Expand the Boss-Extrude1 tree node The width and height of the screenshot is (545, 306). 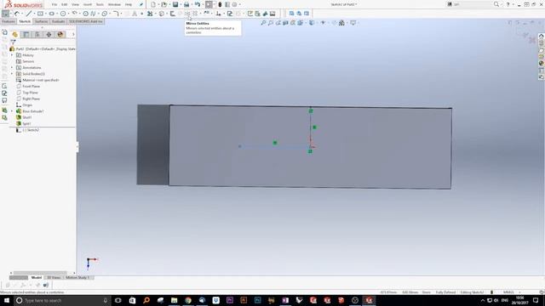[12, 111]
